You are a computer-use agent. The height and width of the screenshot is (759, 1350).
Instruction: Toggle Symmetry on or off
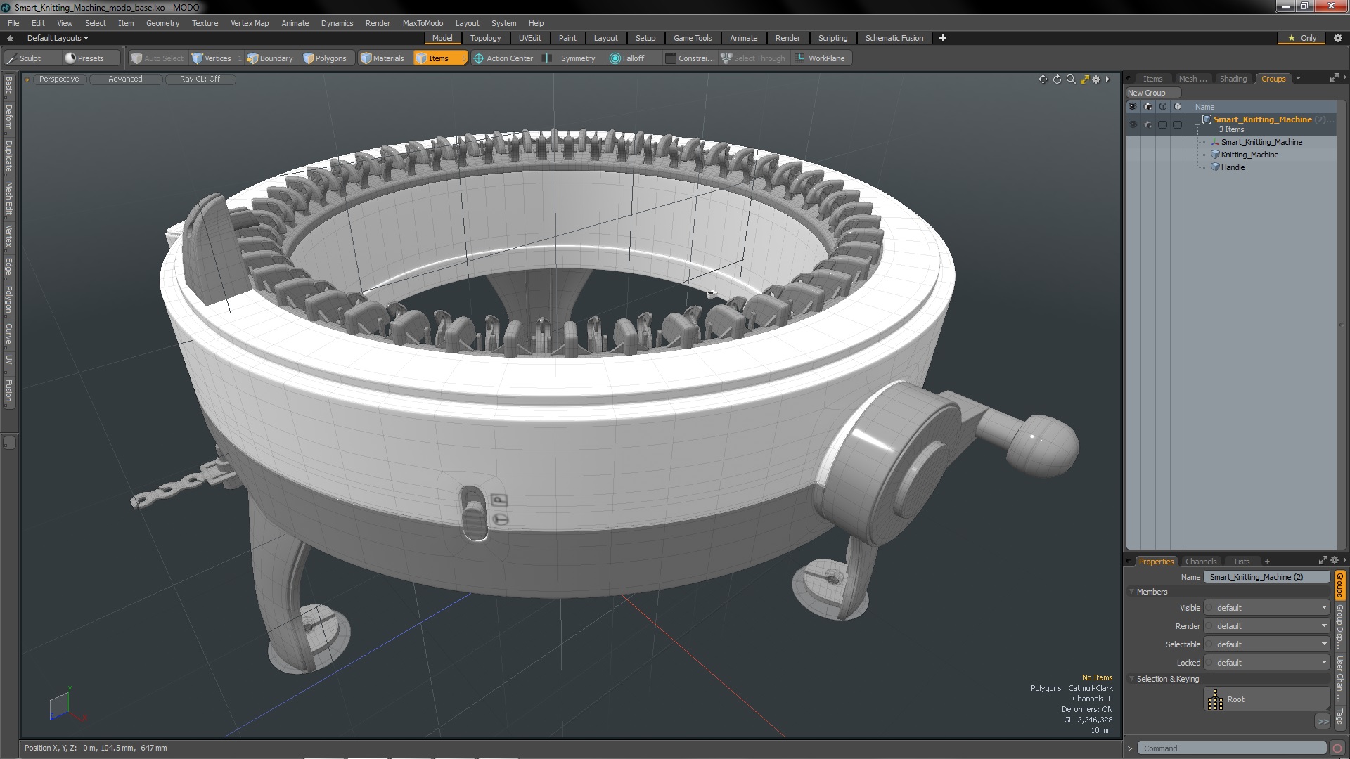click(x=571, y=58)
